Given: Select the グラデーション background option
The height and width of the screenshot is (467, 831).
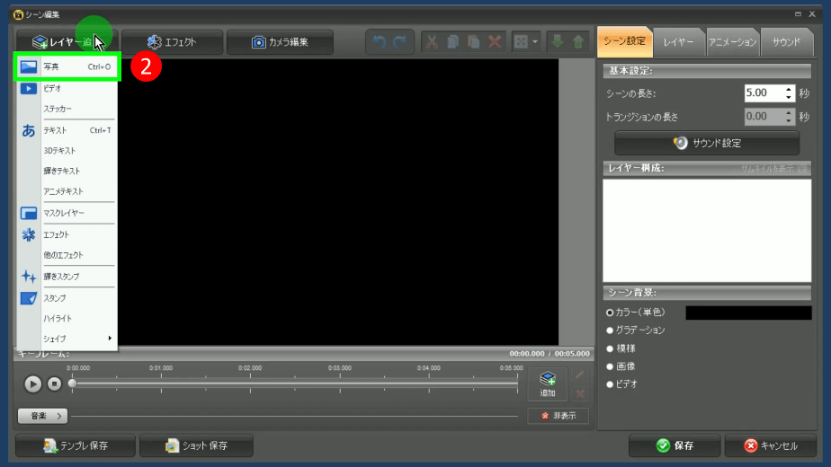Looking at the screenshot, I should [x=611, y=330].
